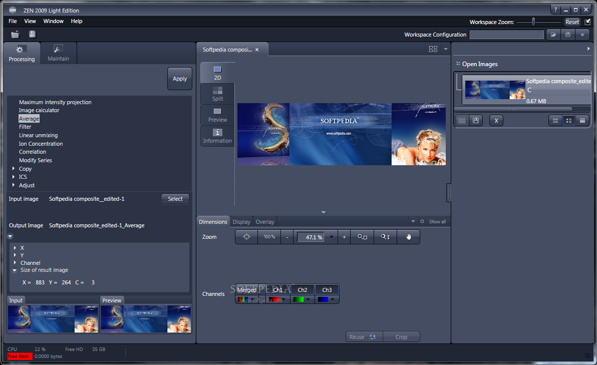The height and width of the screenshot is (365, 597).
Task: Toggle the Ch3 channel button
Action: coord(327,289)
